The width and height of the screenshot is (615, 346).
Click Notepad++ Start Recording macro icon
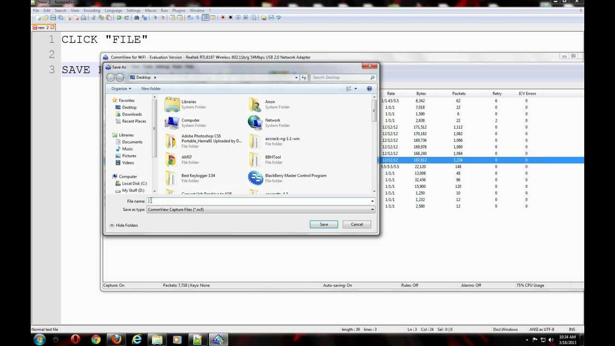[223, 17]
